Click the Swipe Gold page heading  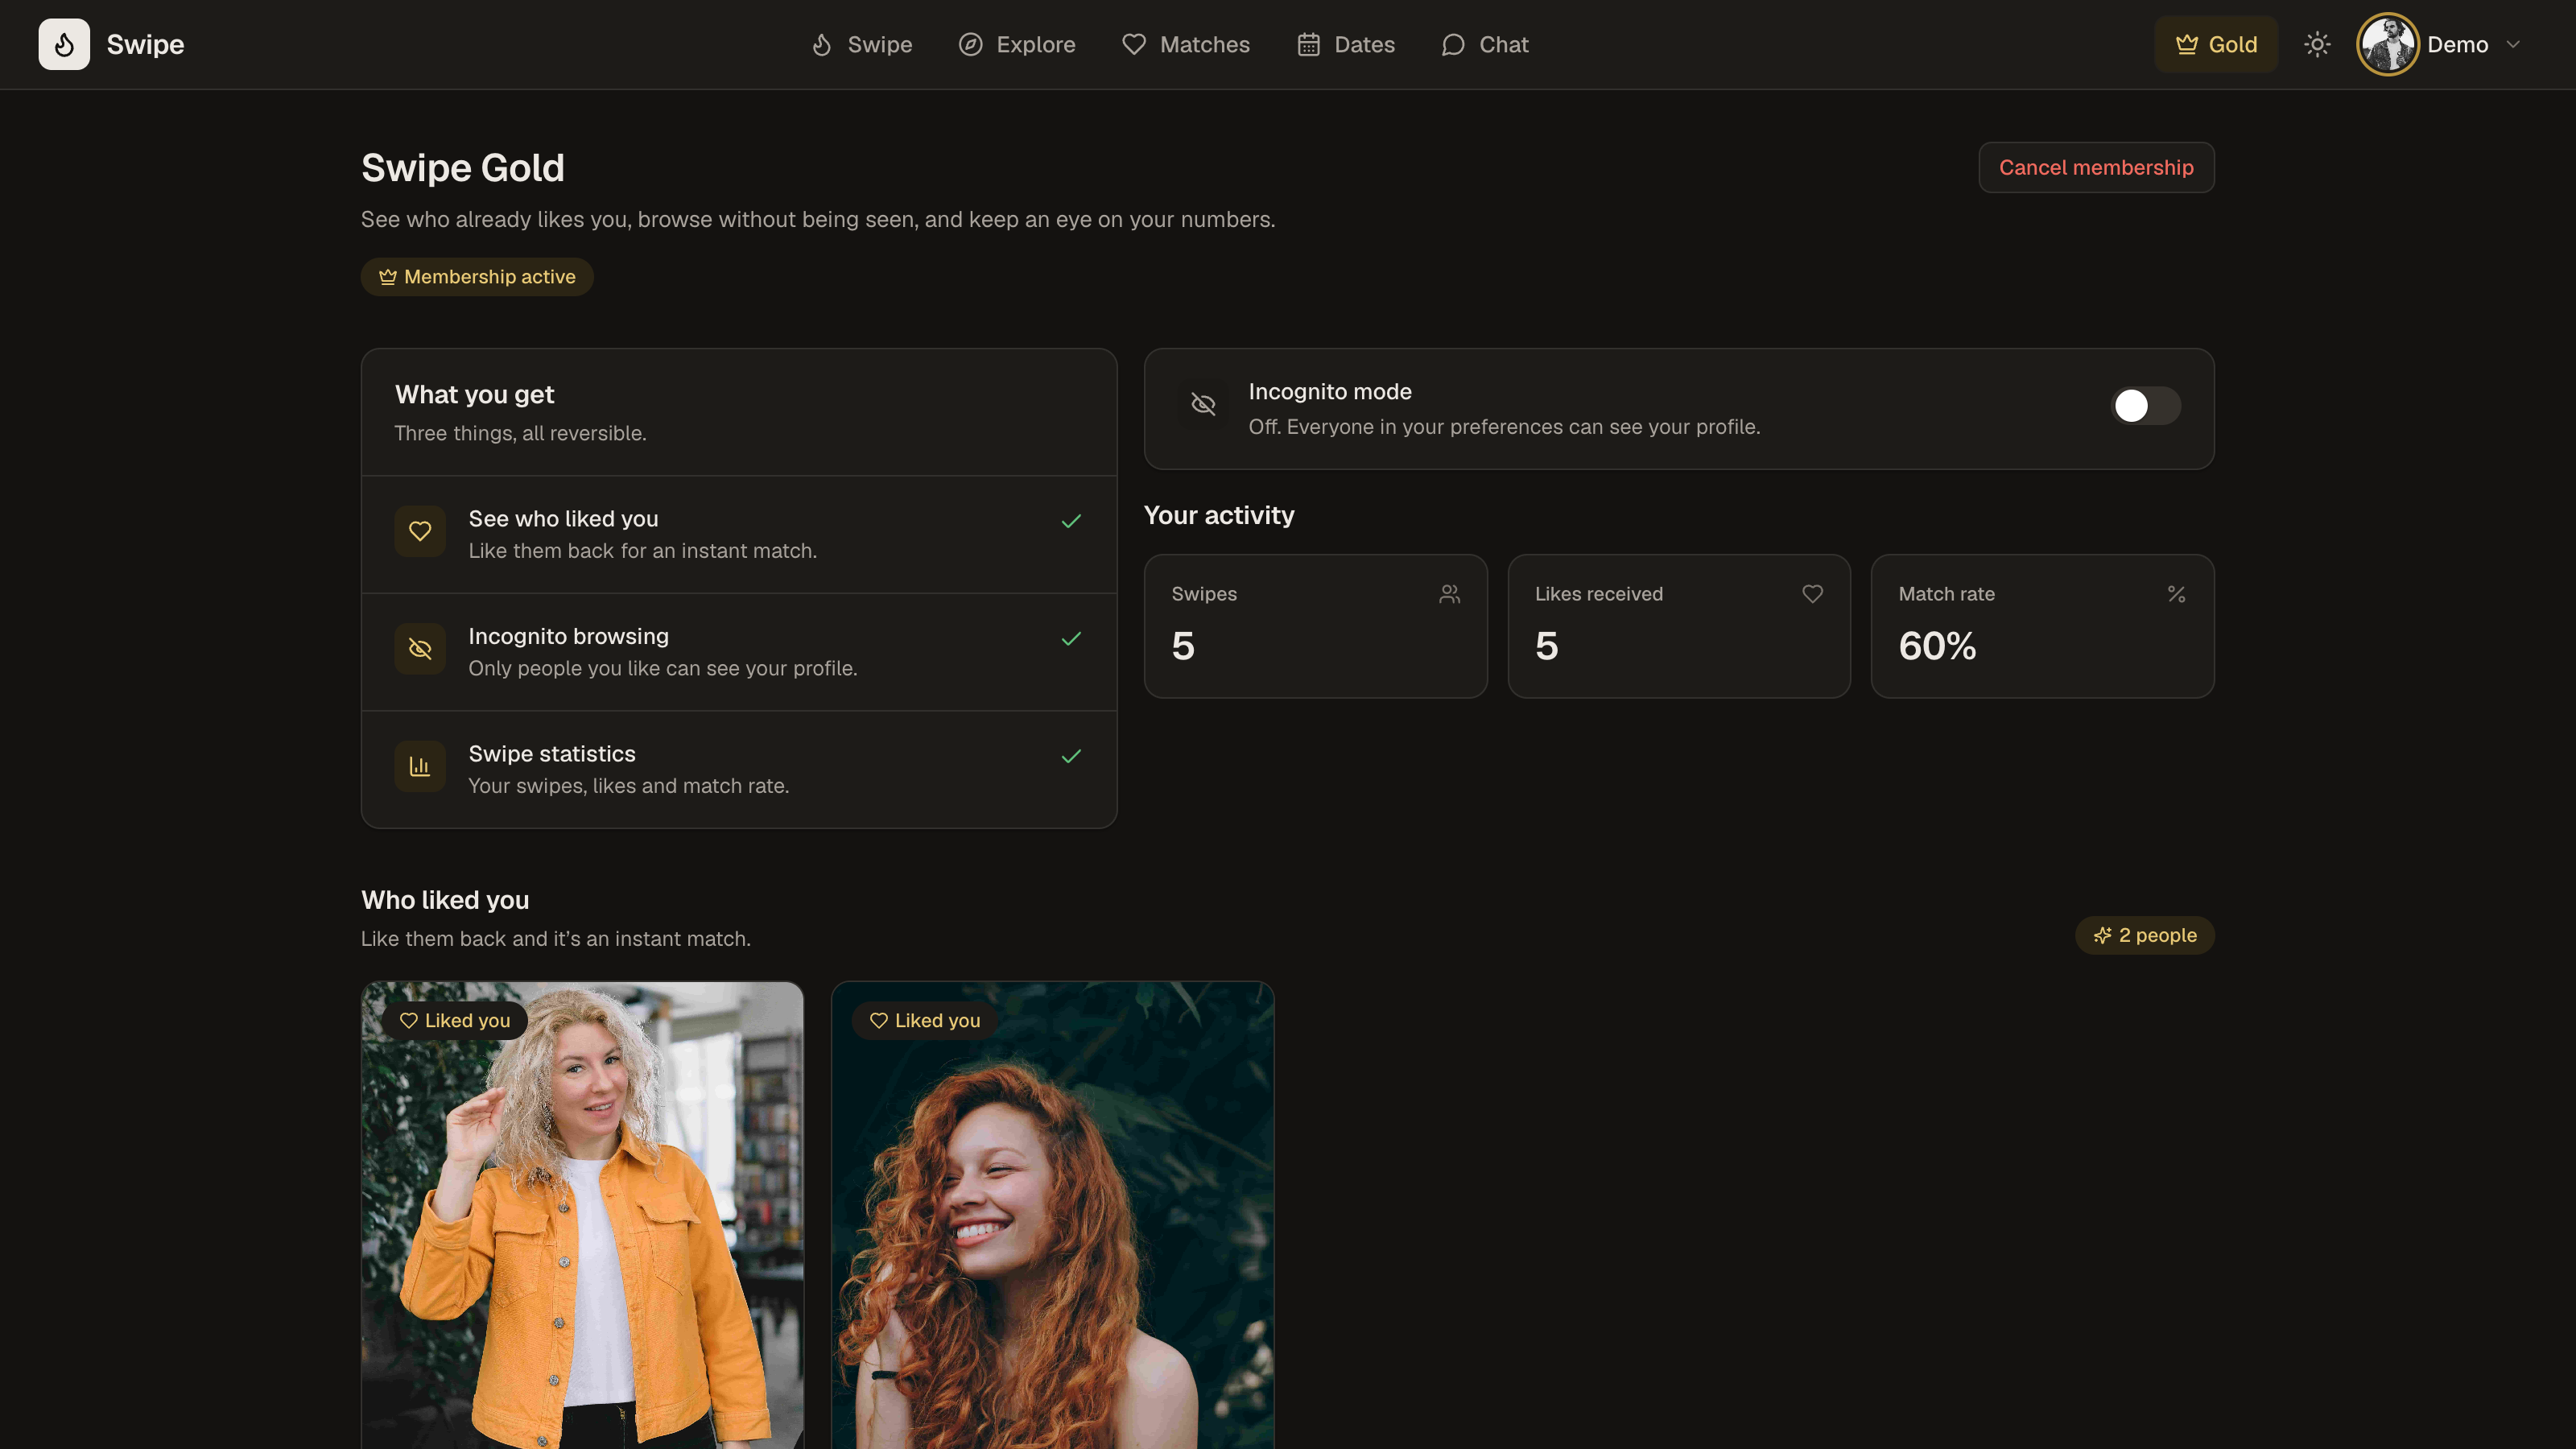click(x=462, y=168)
